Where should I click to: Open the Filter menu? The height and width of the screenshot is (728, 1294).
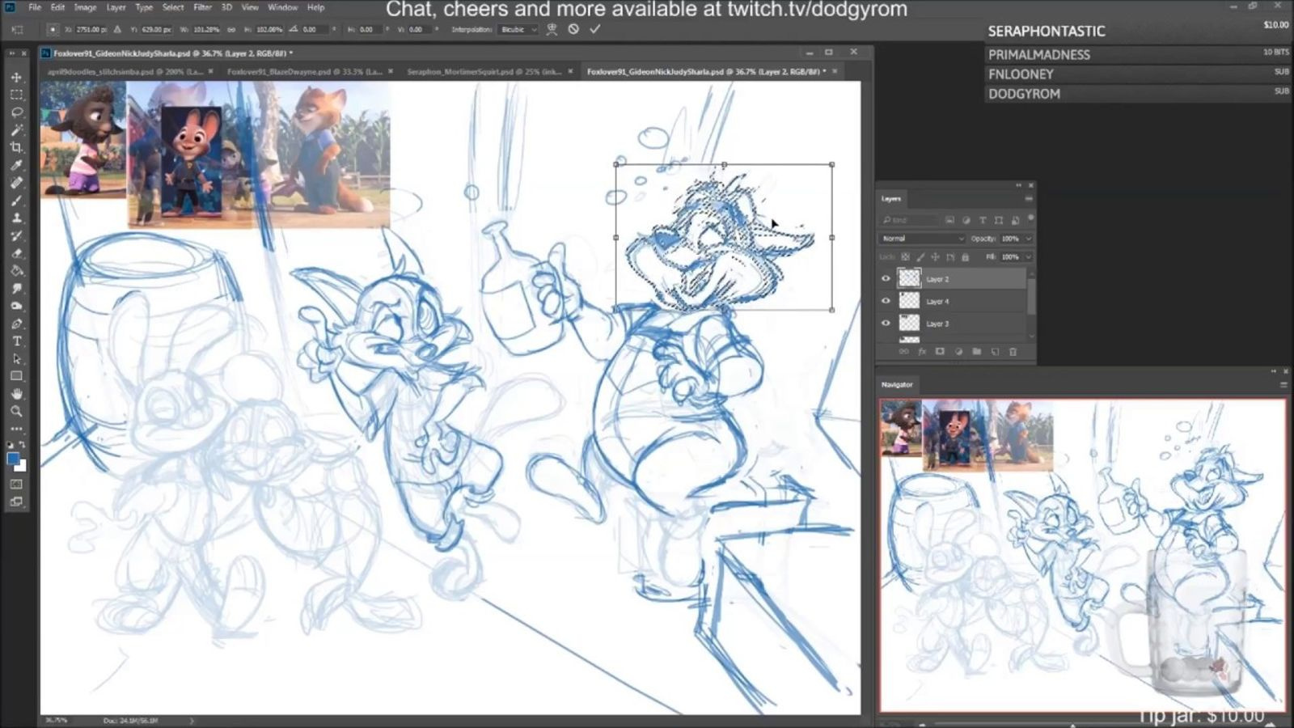[202, 7]
